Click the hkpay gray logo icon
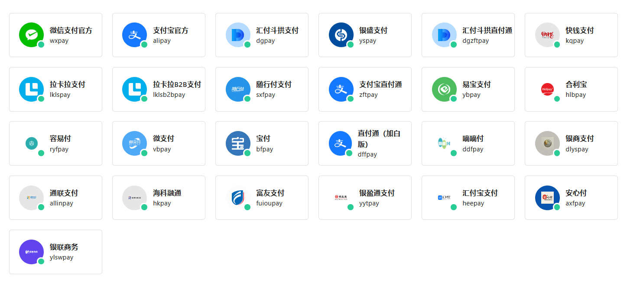The width and height of the screenshot is (627, 285). (135, 198)
